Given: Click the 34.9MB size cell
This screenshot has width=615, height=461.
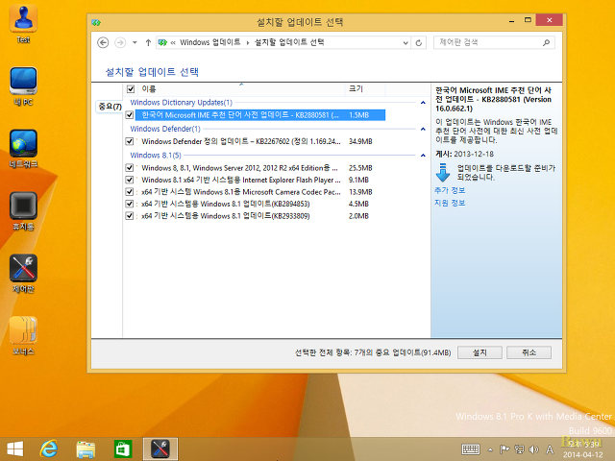Looking at the screenshot, I should click(360, 141).
